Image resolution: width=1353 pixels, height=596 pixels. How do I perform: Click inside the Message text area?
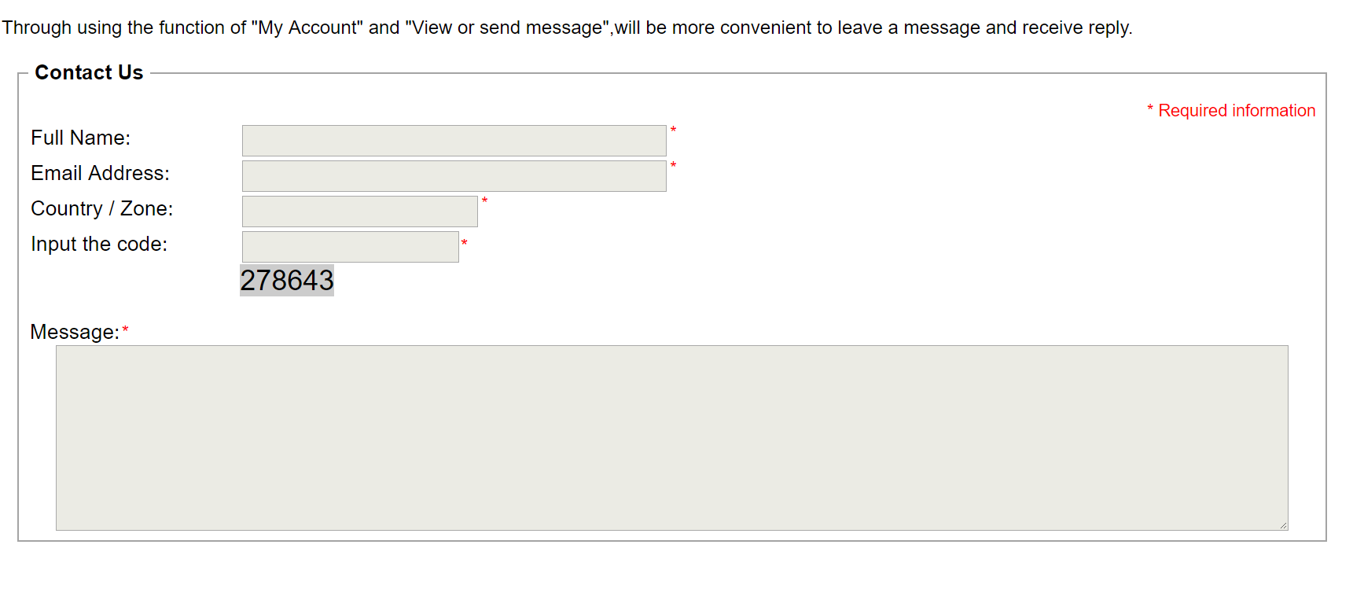(671, 437)
